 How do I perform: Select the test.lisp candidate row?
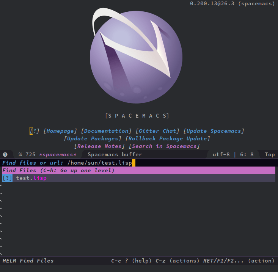[139, 178]
